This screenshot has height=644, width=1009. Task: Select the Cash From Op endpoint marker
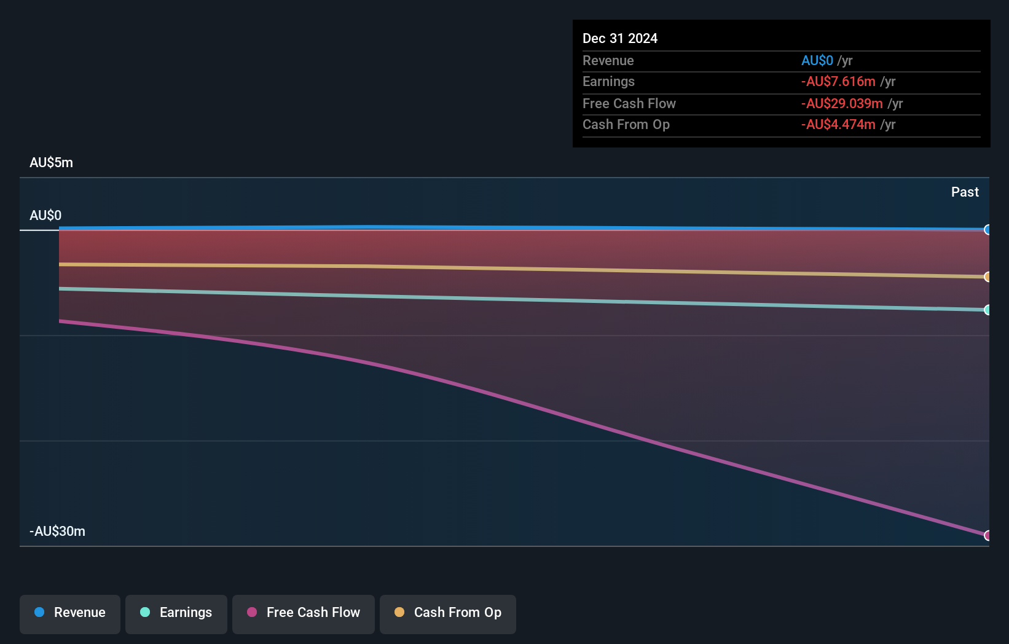click(x=987, y=277)
